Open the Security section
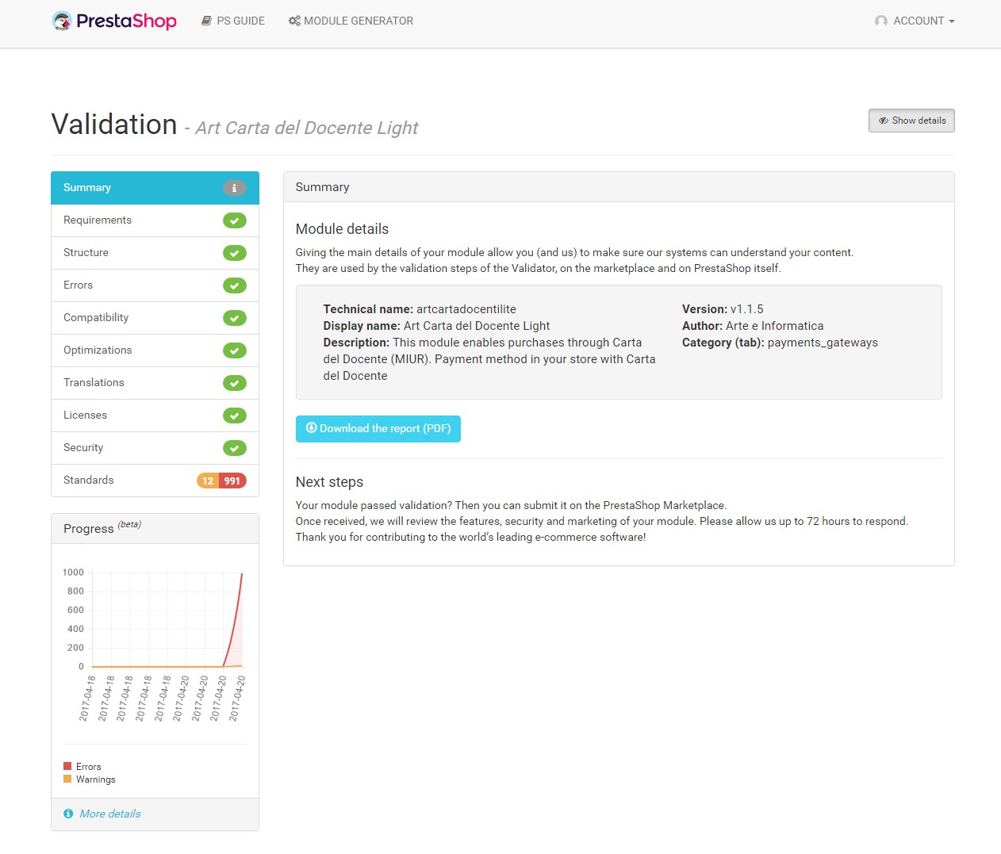The image size is (1001, 854). 155,448
